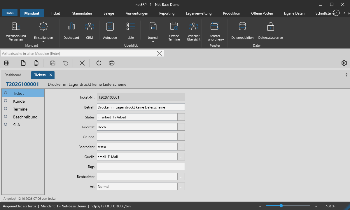350x210 pixels.
Task: Switch to the Lagerverwaltung ribbon tab
Action: (199, 13)
